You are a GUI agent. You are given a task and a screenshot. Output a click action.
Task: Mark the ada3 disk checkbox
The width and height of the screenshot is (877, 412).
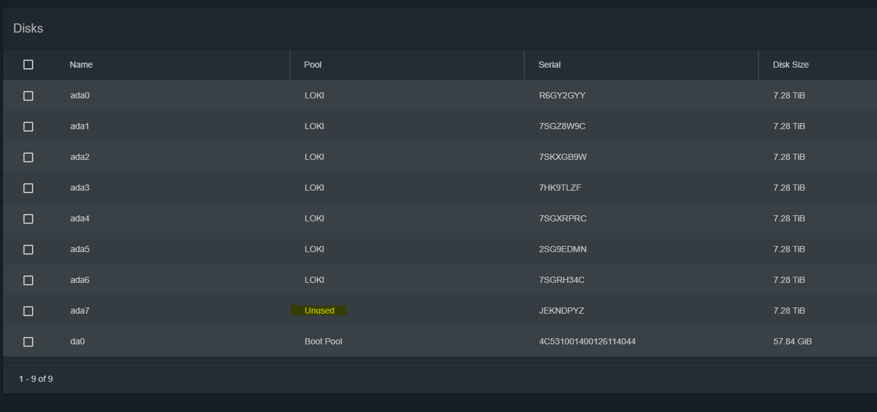tap(28, 188)
